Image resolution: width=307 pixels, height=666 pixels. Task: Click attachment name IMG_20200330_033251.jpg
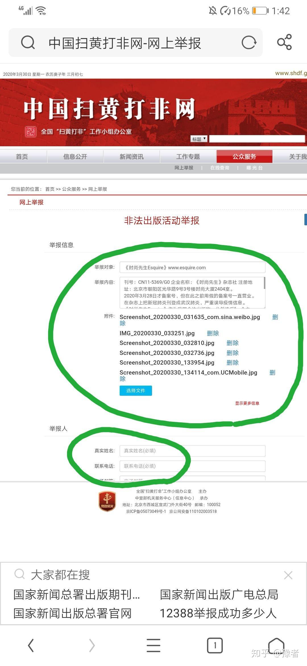(157, 333)
